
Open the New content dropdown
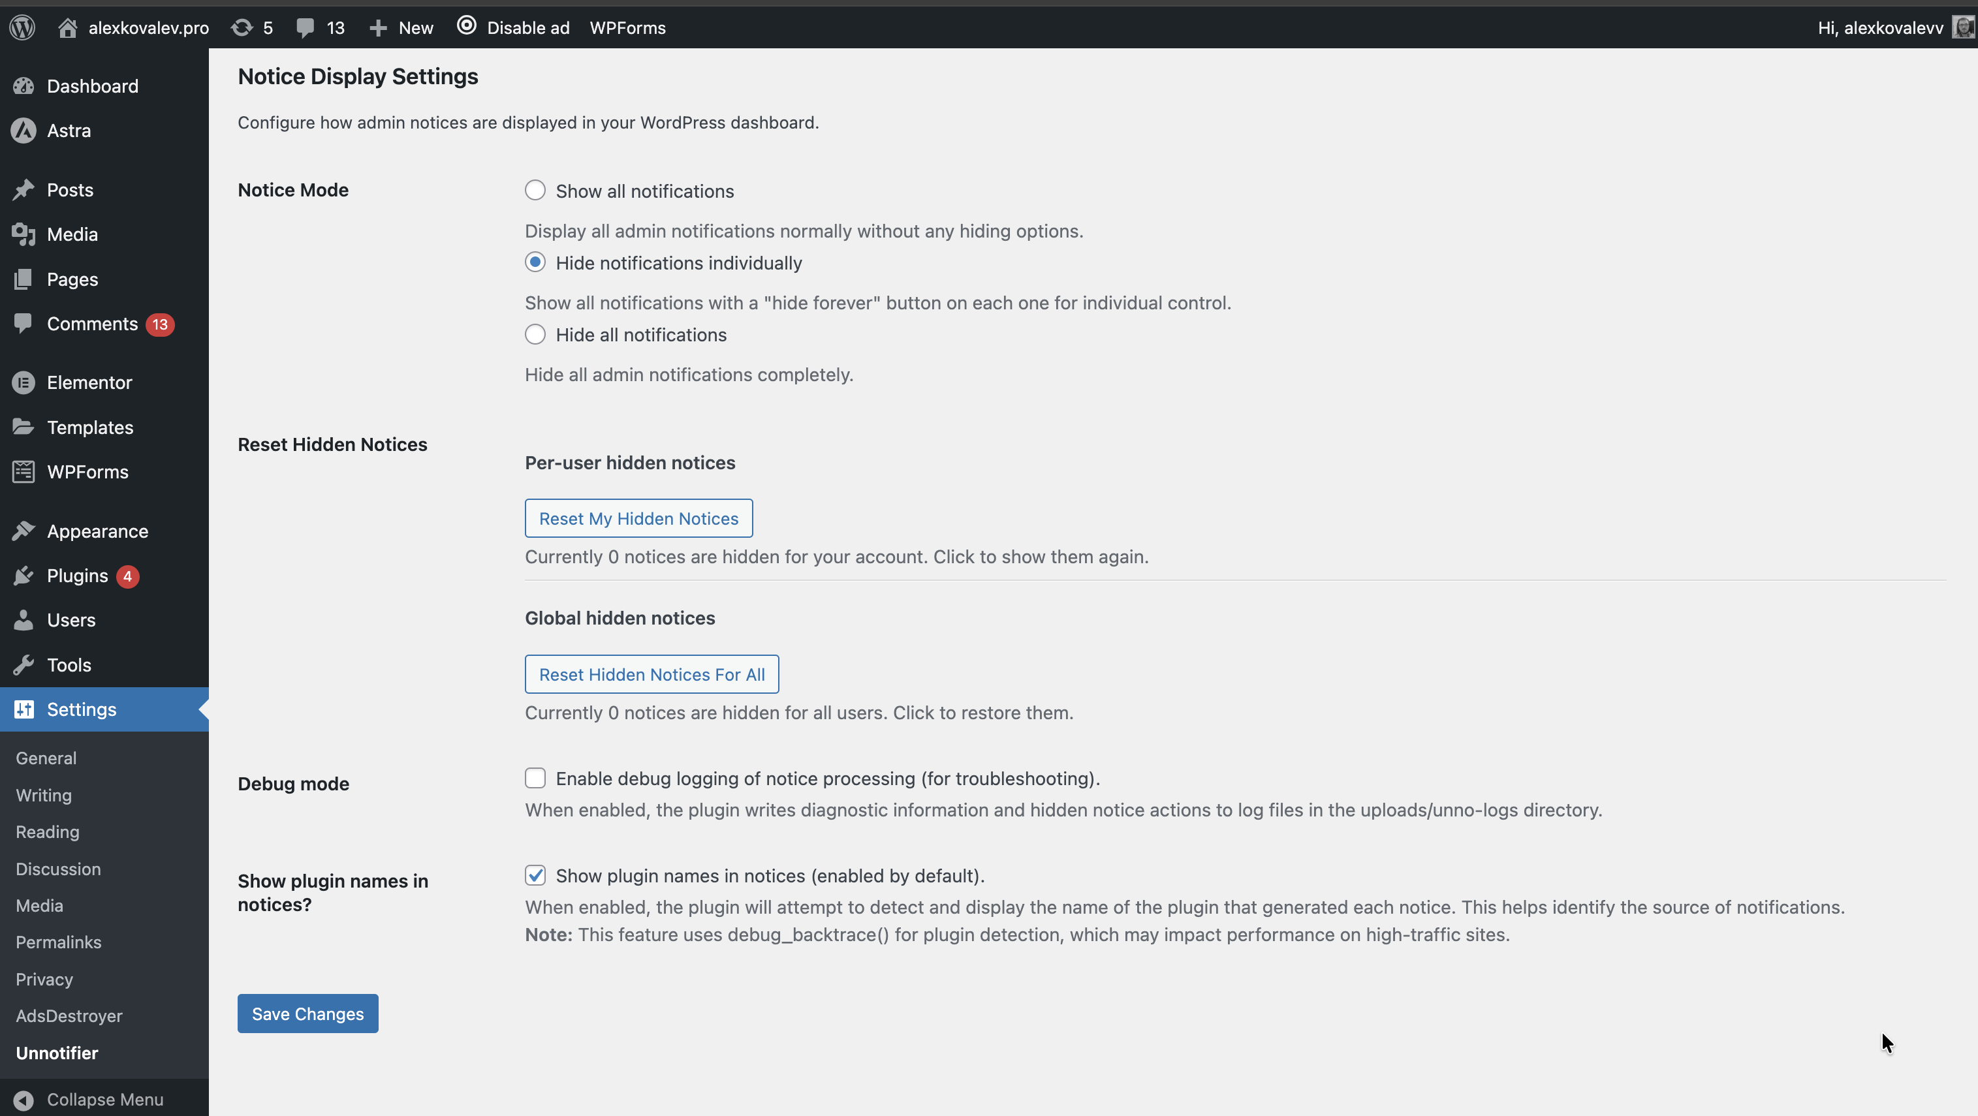click(x=400, y=27)
